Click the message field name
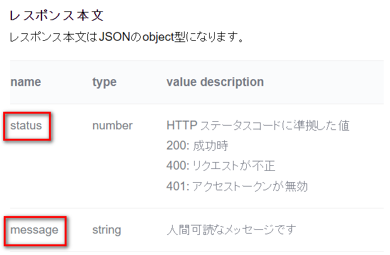Screen dimensions: 390x255 [x=34, y=230]
